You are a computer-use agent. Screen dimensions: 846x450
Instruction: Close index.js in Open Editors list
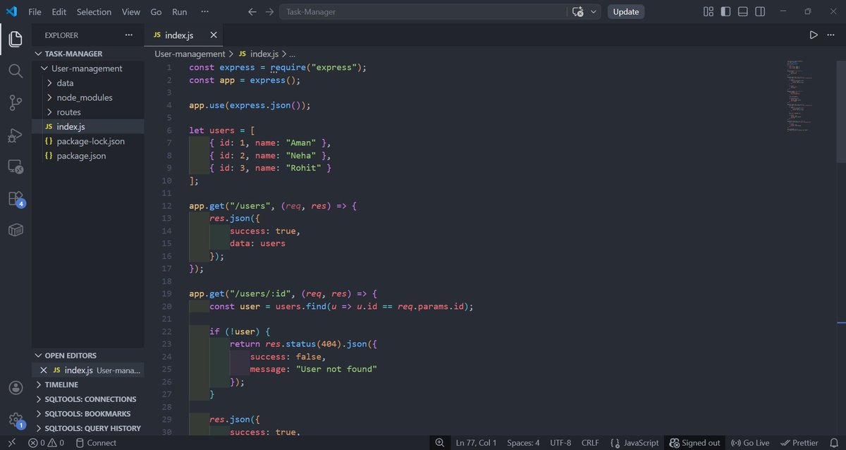(44, 370)
